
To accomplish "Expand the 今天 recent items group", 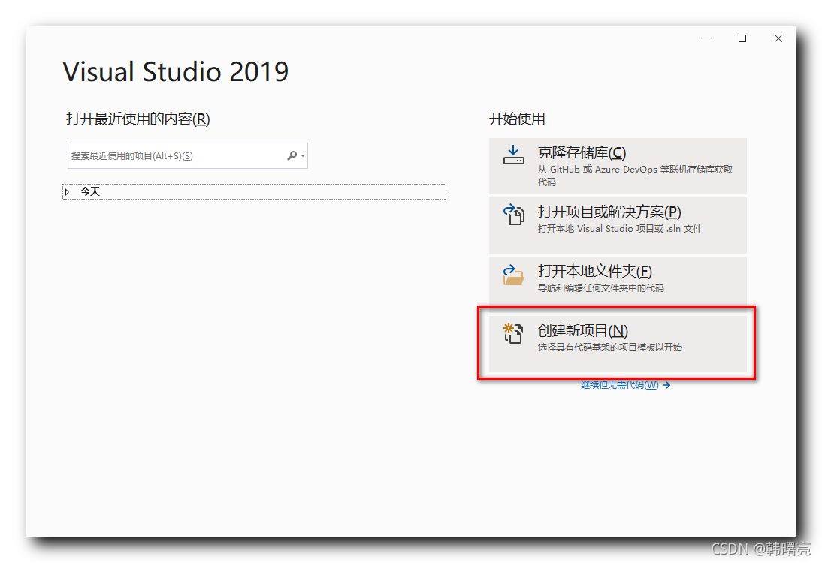I will click(67, 192).
